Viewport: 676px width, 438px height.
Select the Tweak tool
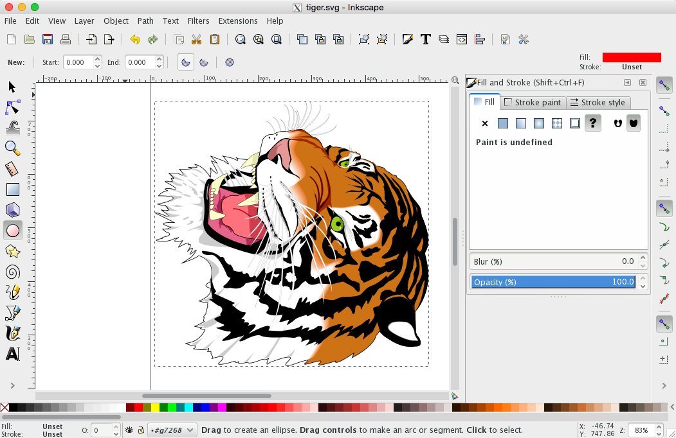coord(12,128)
